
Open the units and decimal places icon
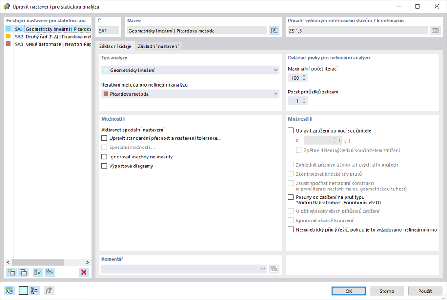[x=9, y=291]
